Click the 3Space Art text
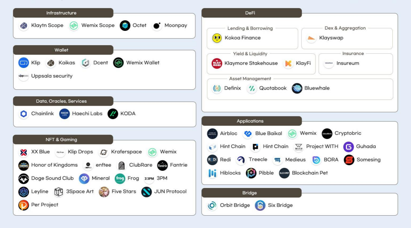 pyautogui.click(x=80, y=192)
